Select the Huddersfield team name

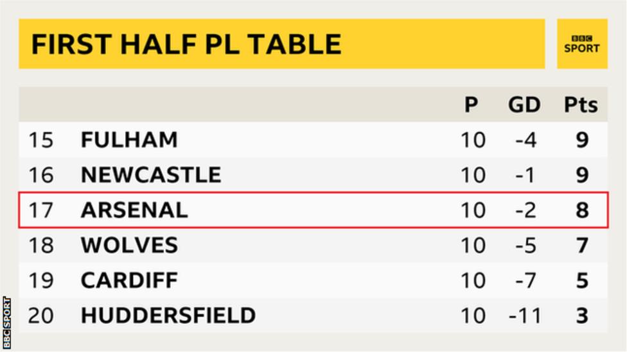(168, 315)
